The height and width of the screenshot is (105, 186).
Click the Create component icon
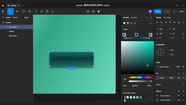click(x=93, y=11)
